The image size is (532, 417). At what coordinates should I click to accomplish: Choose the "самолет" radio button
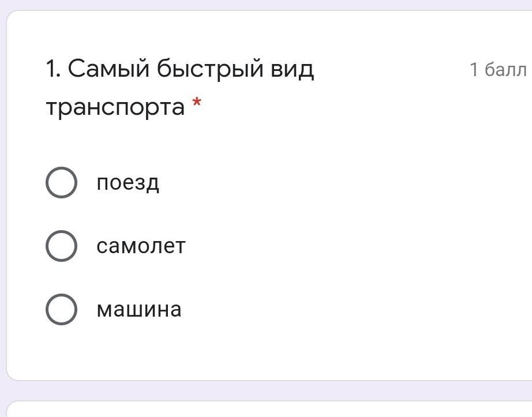[x=61, y=246]
